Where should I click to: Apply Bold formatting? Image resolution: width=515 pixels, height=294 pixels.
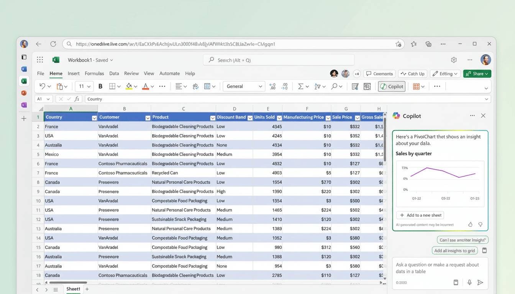(100, 86)
